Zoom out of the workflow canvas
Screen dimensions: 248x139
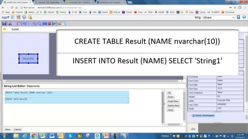click(40, 24)
